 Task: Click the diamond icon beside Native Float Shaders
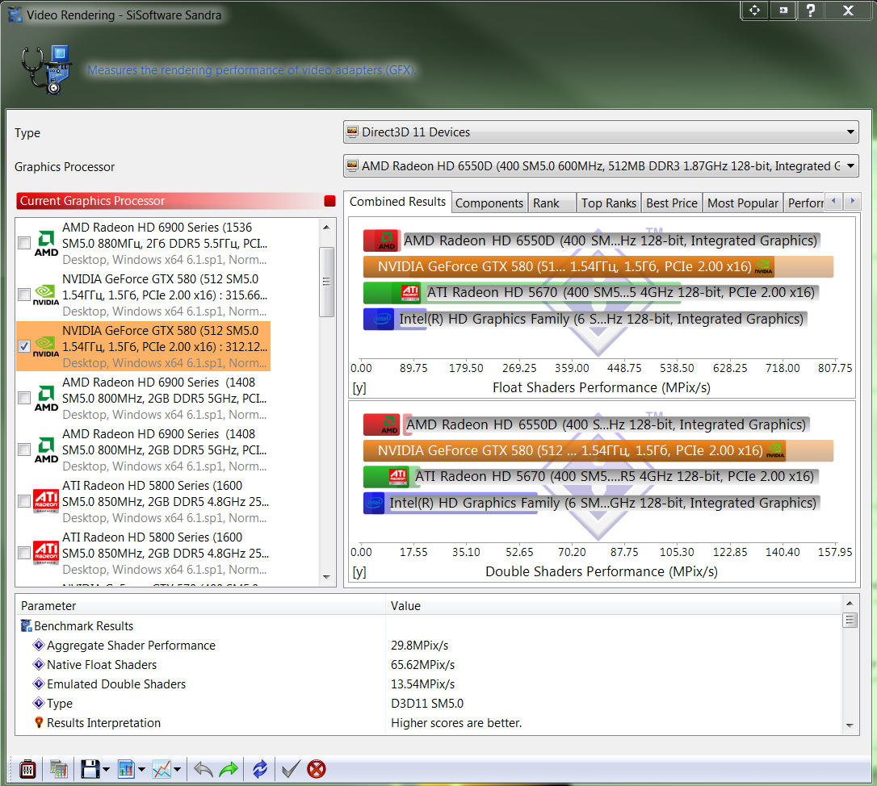point(39,664)
